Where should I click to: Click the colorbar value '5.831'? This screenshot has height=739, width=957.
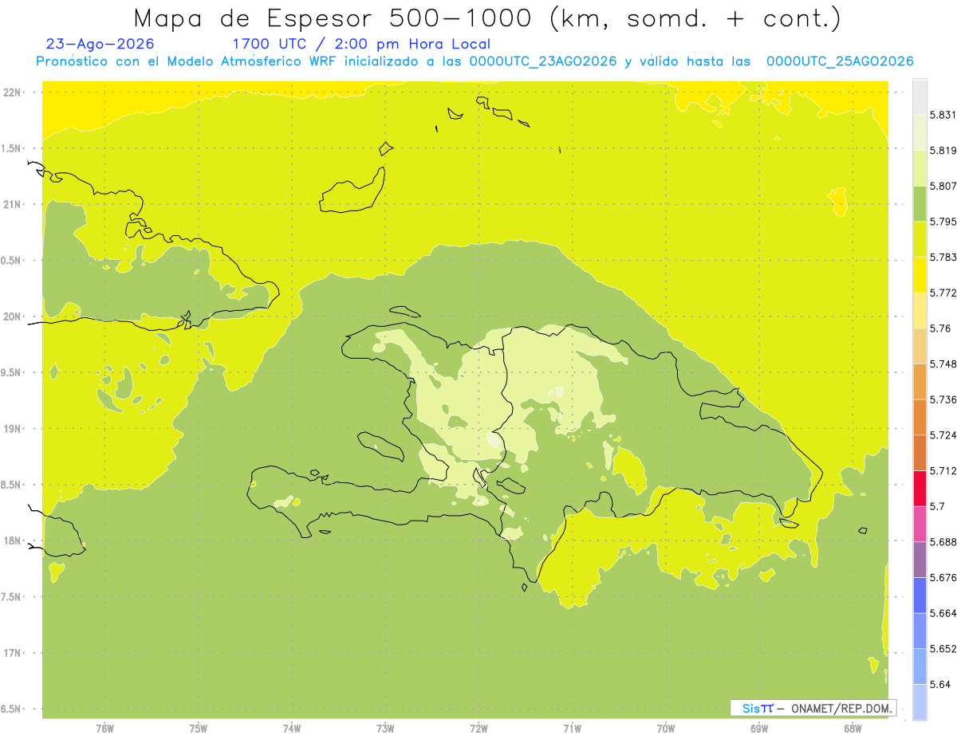943,115
